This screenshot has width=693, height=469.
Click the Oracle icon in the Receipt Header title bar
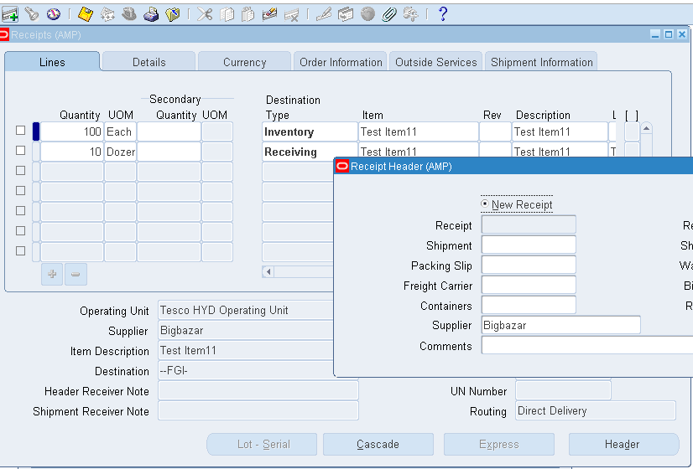pyautogui.click(x=342, y=167)
